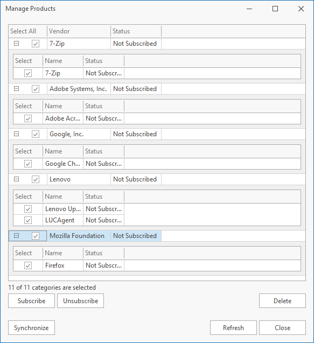Click the Unsubscribe button

click(81, 301)
